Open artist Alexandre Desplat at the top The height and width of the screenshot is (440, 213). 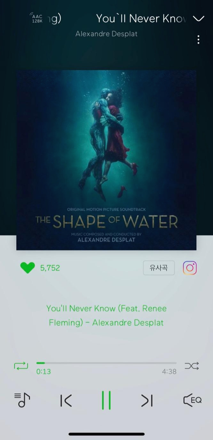coord(106,34)
